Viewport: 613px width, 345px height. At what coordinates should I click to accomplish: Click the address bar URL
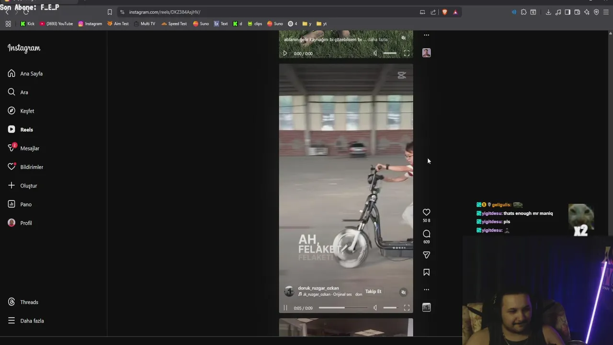tap(165, 12)
